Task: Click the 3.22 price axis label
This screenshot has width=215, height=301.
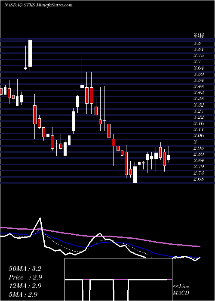Action: 199,117
